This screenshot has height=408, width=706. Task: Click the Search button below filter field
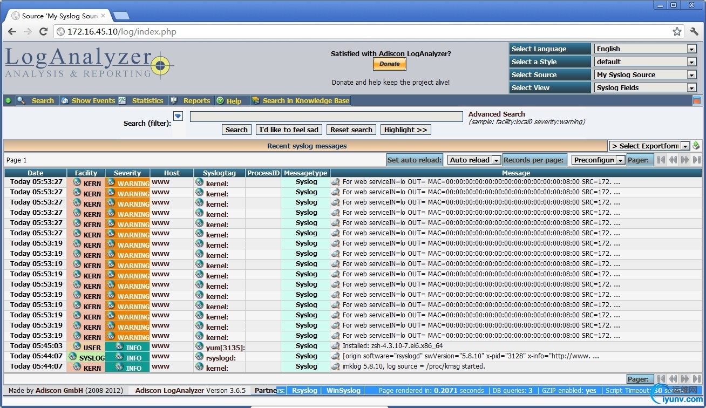click(x=236, y=130)
